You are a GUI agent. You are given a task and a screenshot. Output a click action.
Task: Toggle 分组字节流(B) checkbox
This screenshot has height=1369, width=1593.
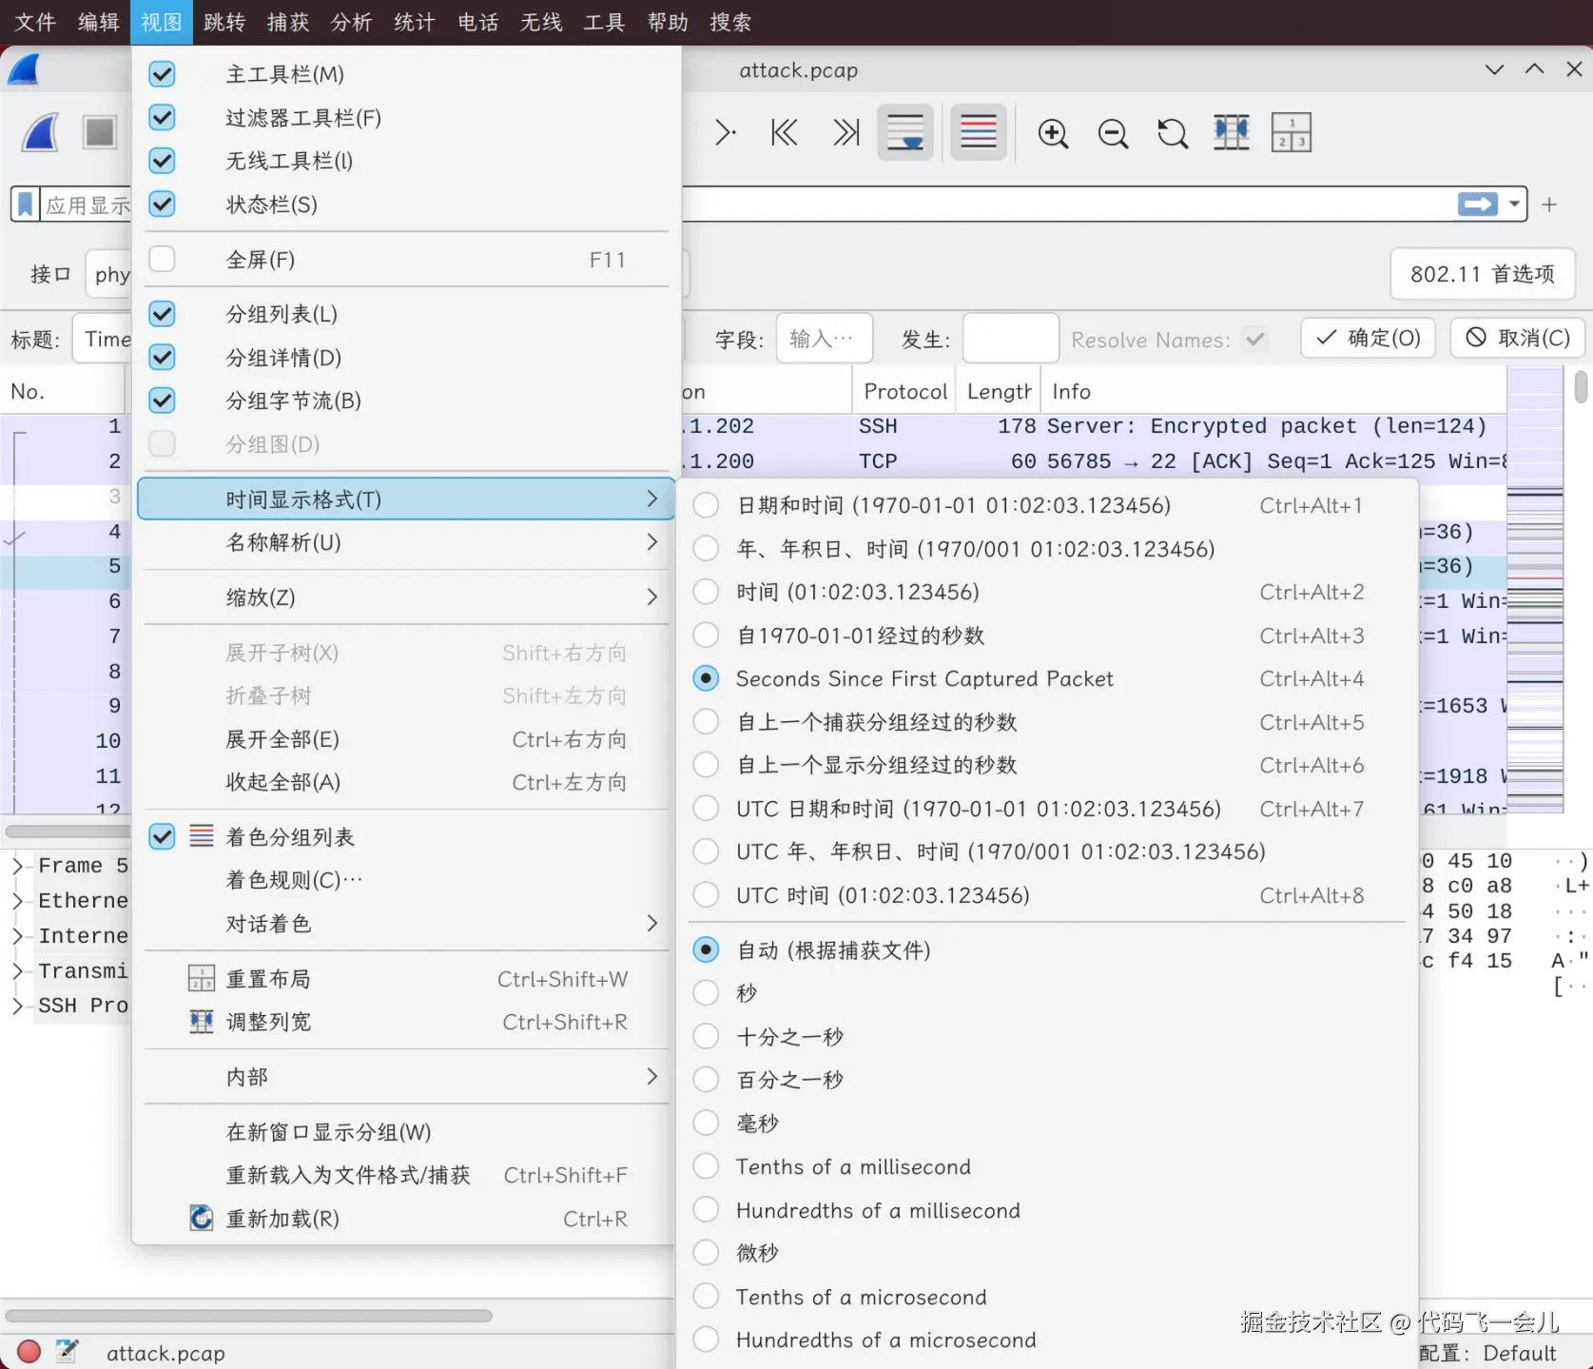click(x=163, y=401)
